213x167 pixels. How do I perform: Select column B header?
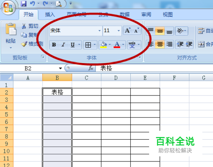57,78
